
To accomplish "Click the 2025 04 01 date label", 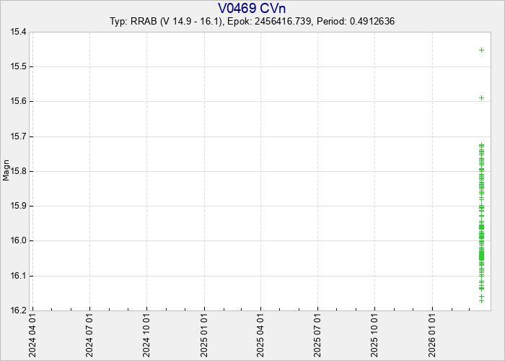I will coord(261,335).
